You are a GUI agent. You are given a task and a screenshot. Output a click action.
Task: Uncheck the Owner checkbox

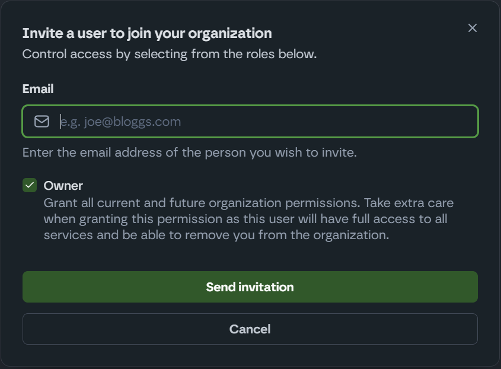[30, 186]
